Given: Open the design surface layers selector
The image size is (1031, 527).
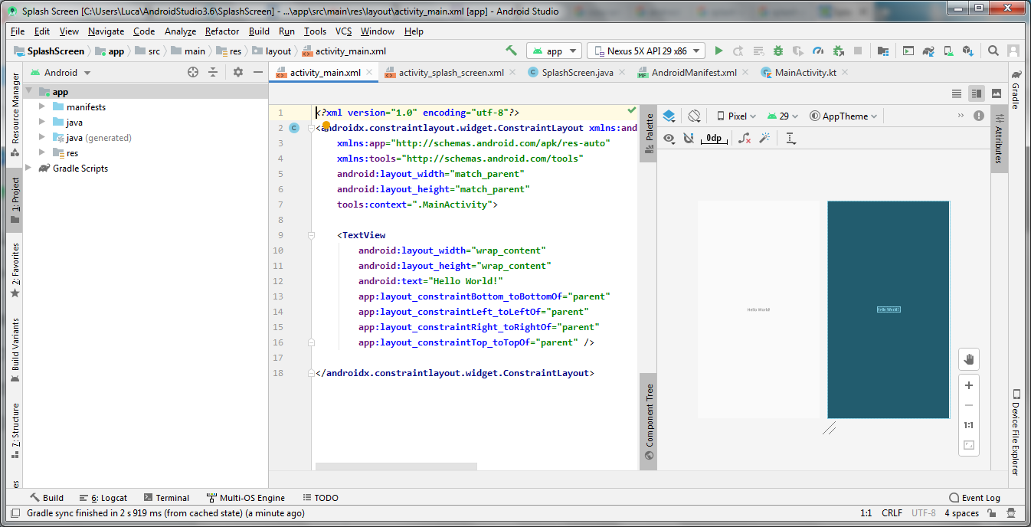Looking at the screenshot, I should click(669, 116).
